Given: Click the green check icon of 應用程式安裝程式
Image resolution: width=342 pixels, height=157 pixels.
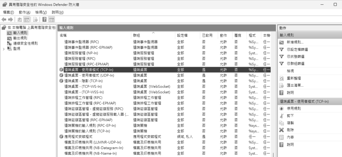Looking at the screenshot, I should tap(61, 137).
